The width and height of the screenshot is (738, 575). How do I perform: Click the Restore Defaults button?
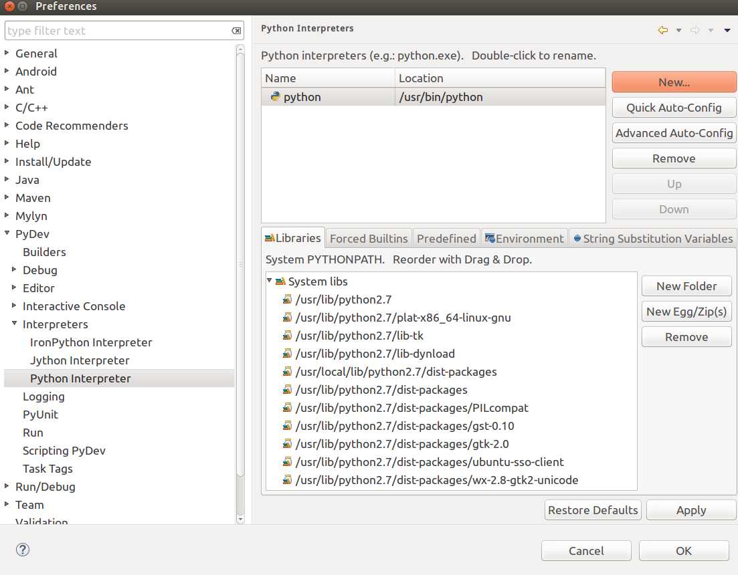593,510
